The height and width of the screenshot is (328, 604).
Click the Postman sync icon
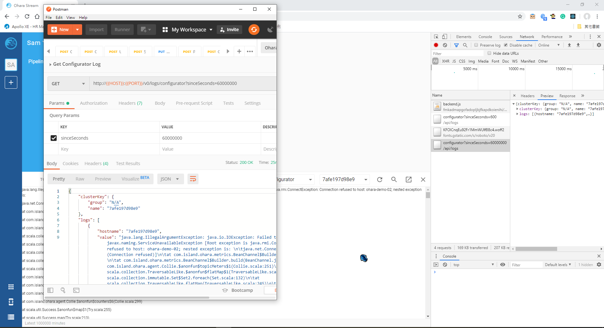click(x=254, y=30)
